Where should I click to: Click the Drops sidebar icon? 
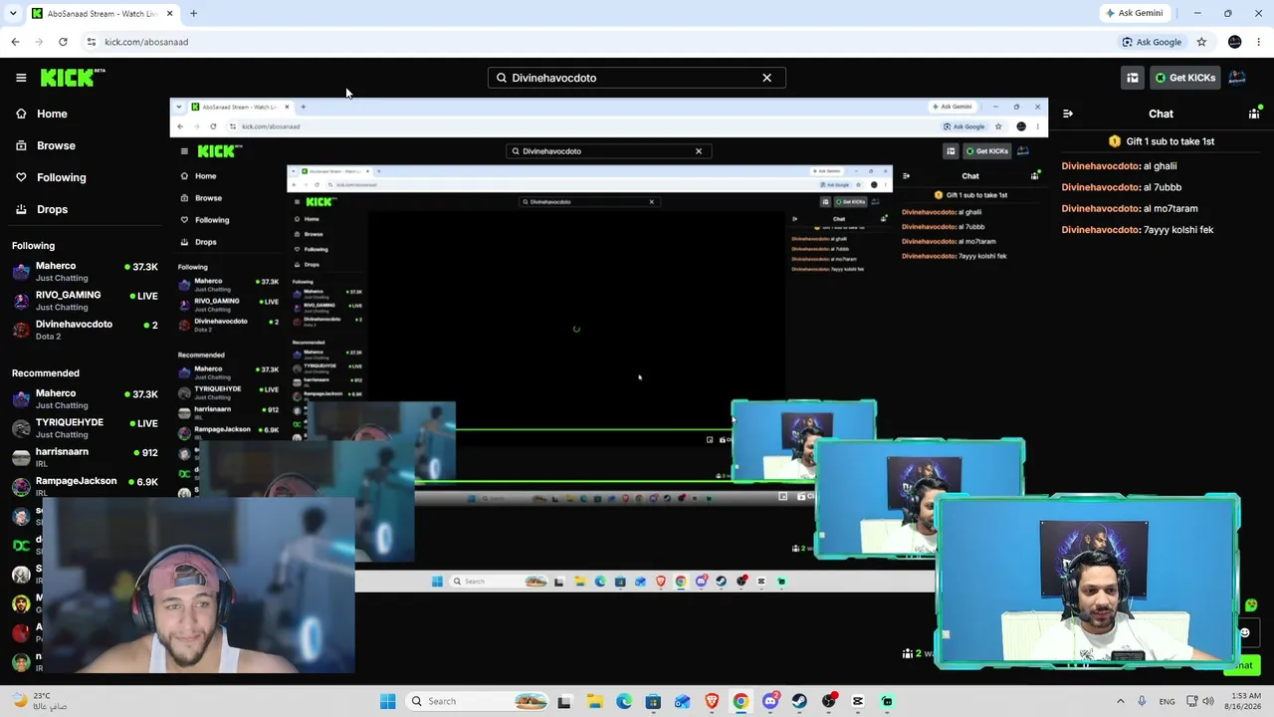click(21, 209)
